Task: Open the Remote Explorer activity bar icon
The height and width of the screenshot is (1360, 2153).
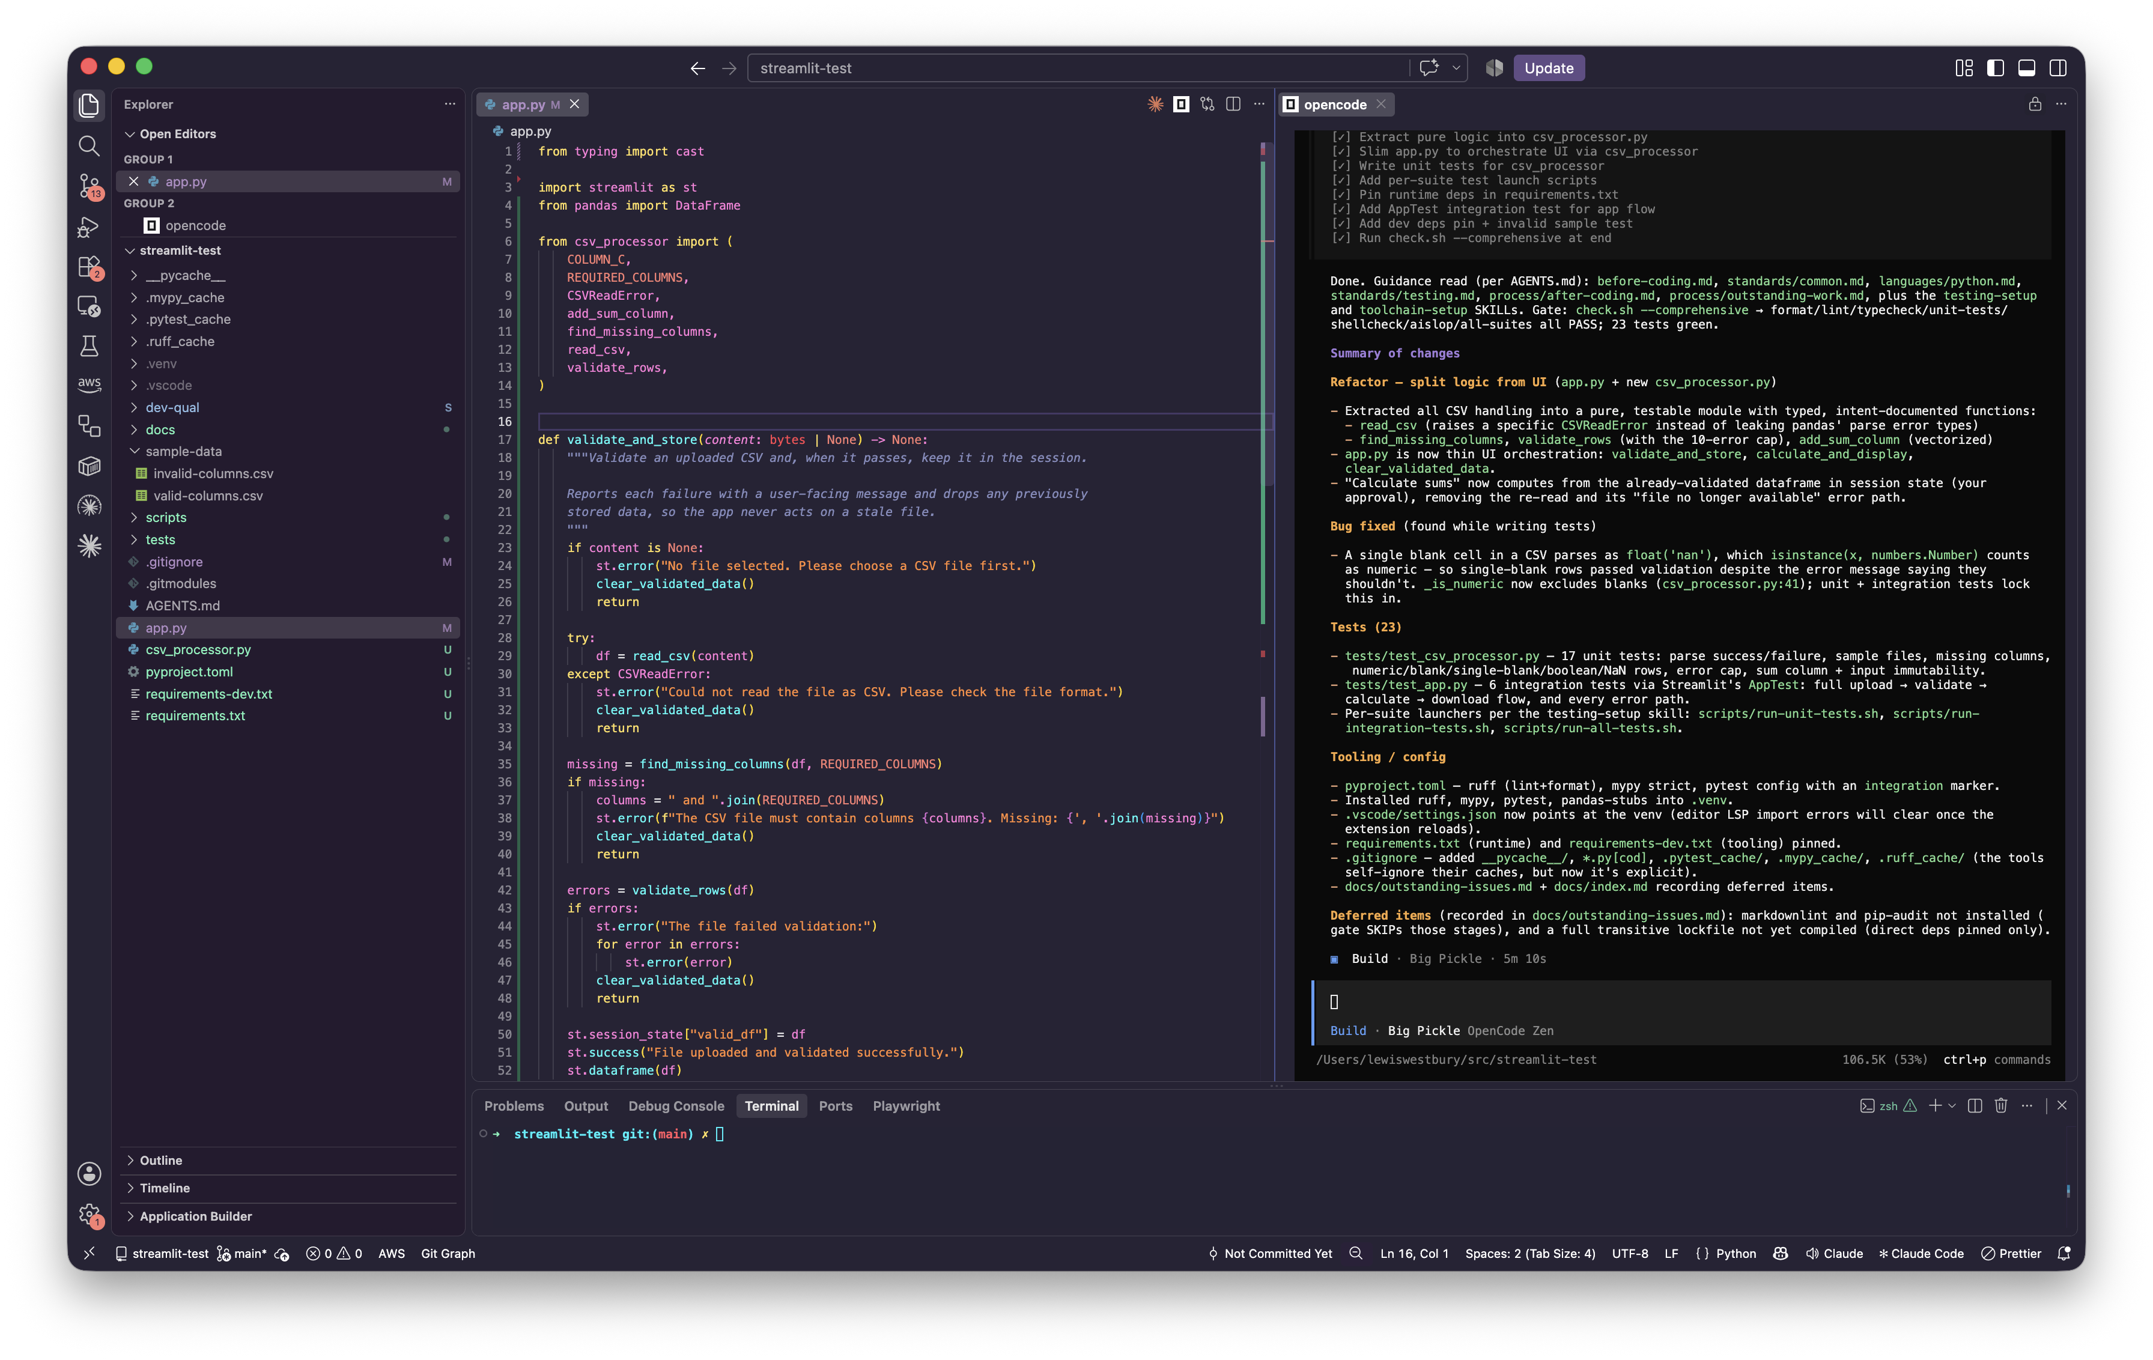Action: pos(88,306)
